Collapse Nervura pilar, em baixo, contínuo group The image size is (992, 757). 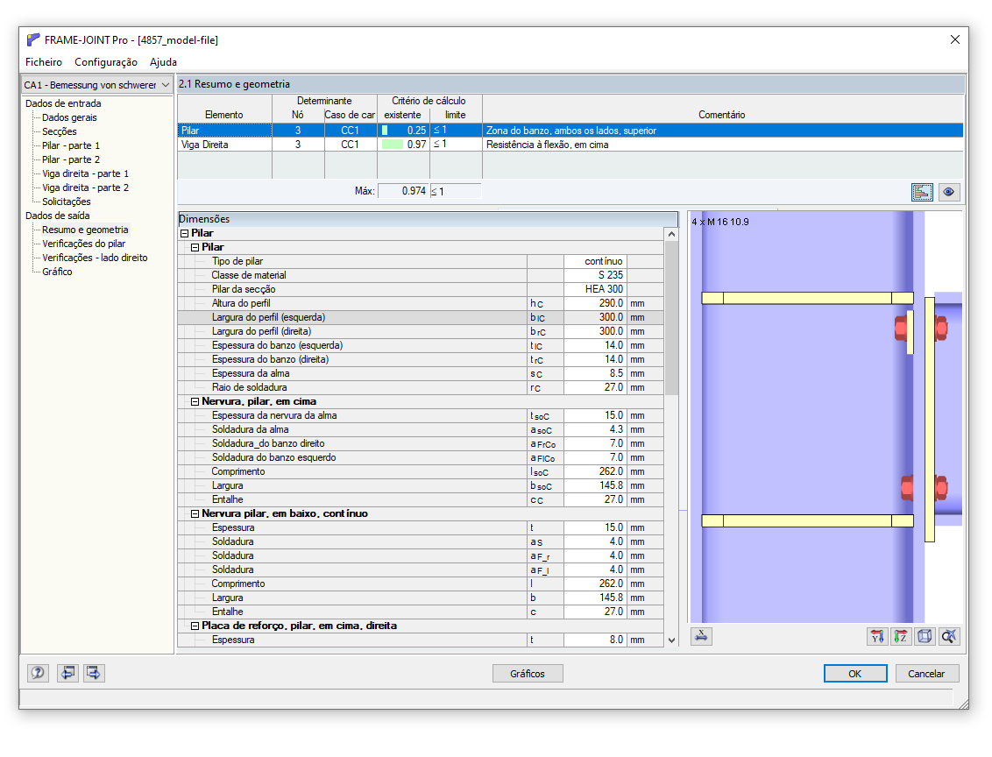(195, 513)
